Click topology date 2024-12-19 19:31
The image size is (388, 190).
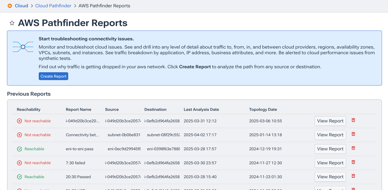(x=265, y=149)
